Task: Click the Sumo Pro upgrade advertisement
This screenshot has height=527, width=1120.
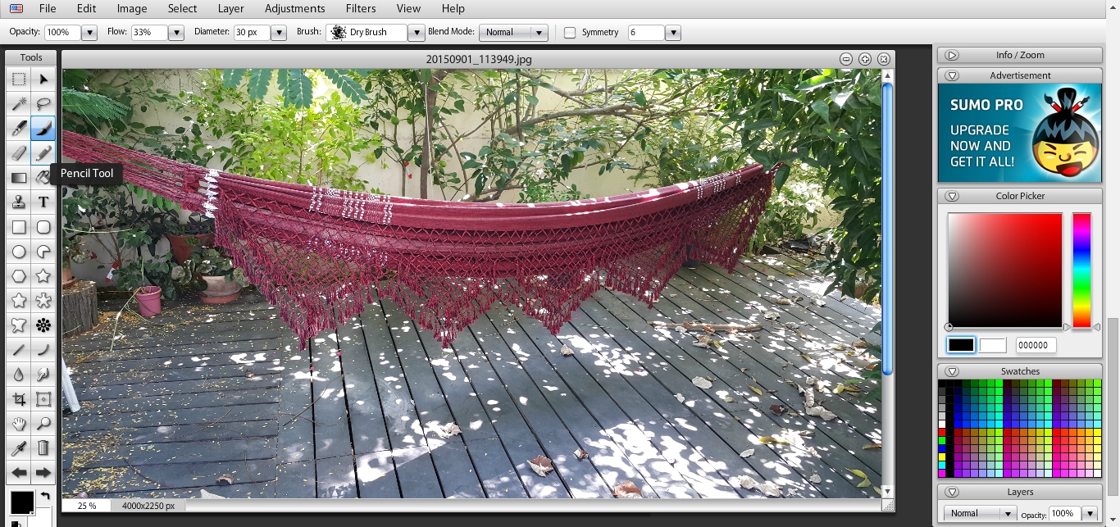Action: pos(1020,133)
